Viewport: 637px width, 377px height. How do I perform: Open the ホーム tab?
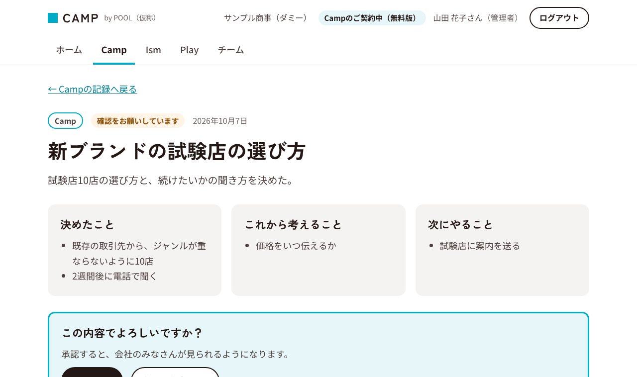tap(69, 50)
